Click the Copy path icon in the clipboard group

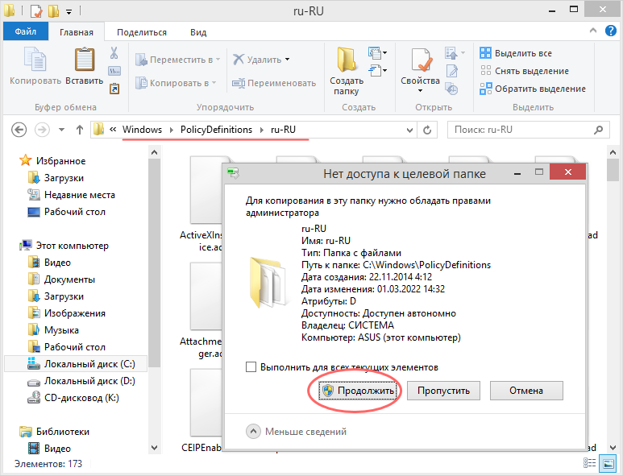coord(114,71)
